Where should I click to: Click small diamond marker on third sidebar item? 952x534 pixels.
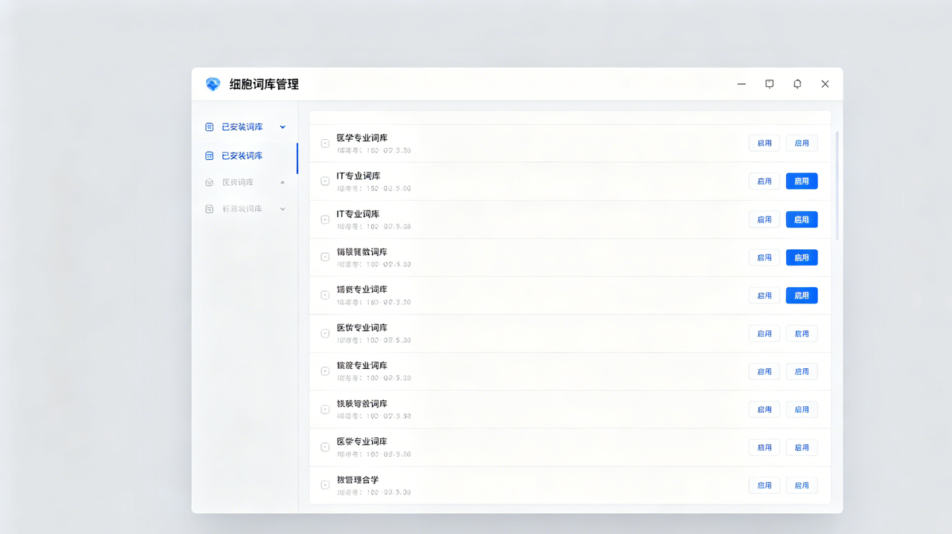pos(283,182)
